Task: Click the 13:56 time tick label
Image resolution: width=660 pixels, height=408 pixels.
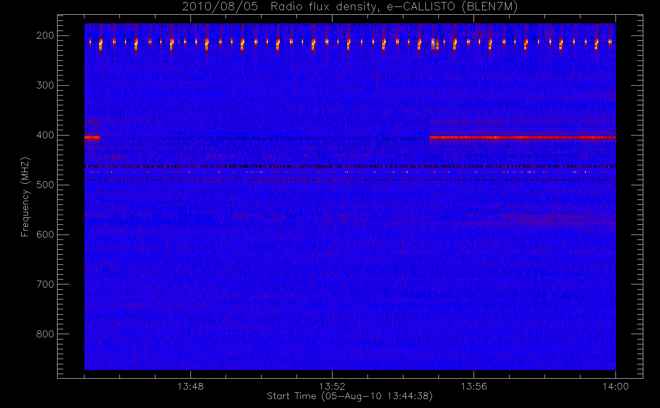Action: (x=474, y=386)
